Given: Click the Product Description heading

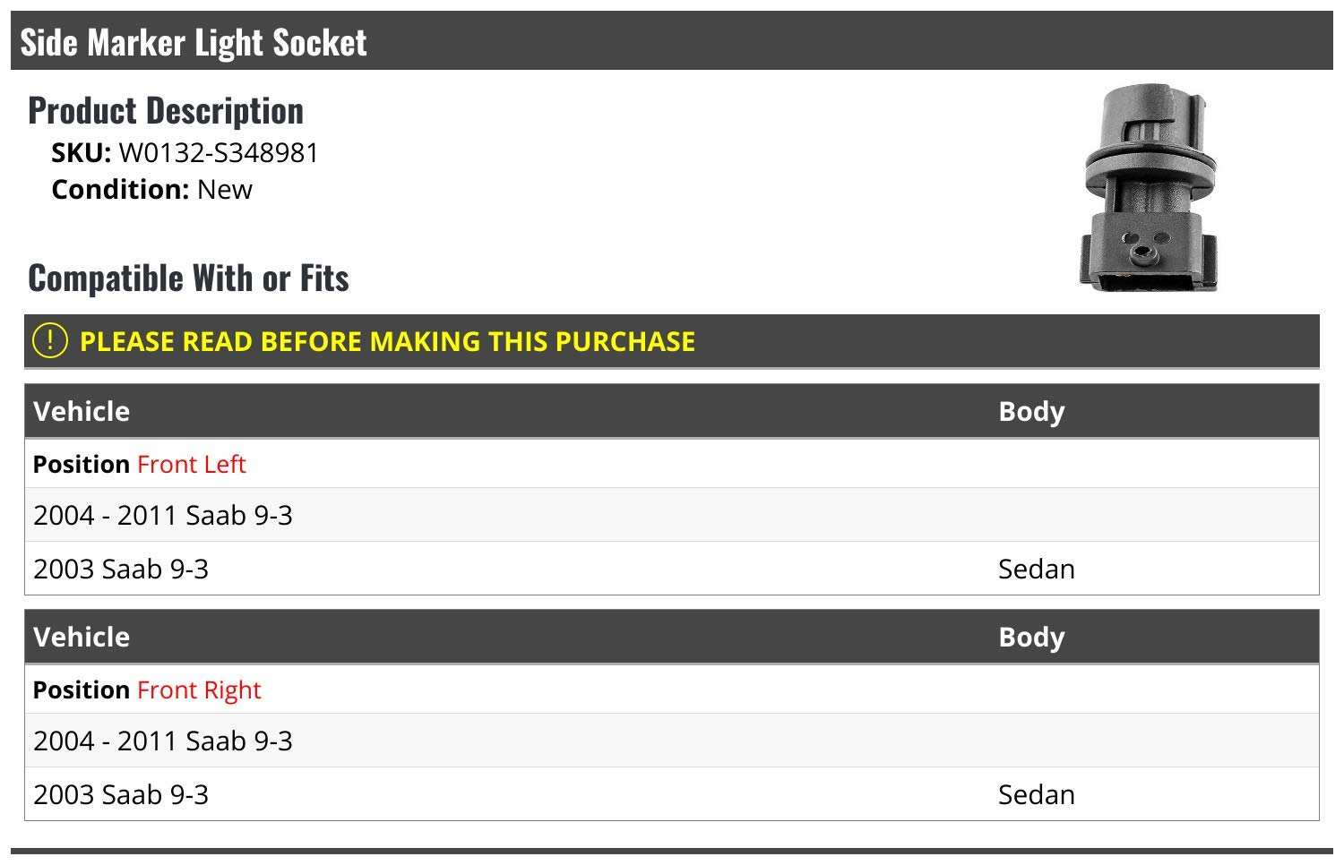Looking at the screenshot, I should coord(166,111).
